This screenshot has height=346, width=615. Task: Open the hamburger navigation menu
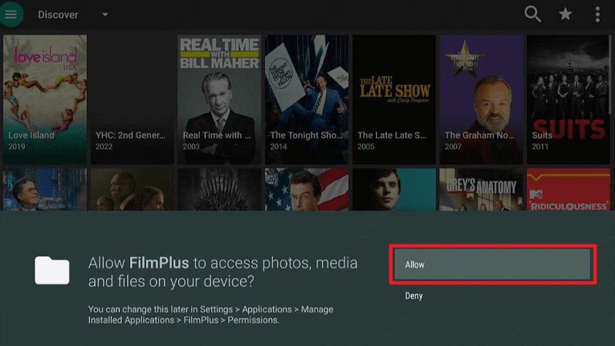[11, 14]
